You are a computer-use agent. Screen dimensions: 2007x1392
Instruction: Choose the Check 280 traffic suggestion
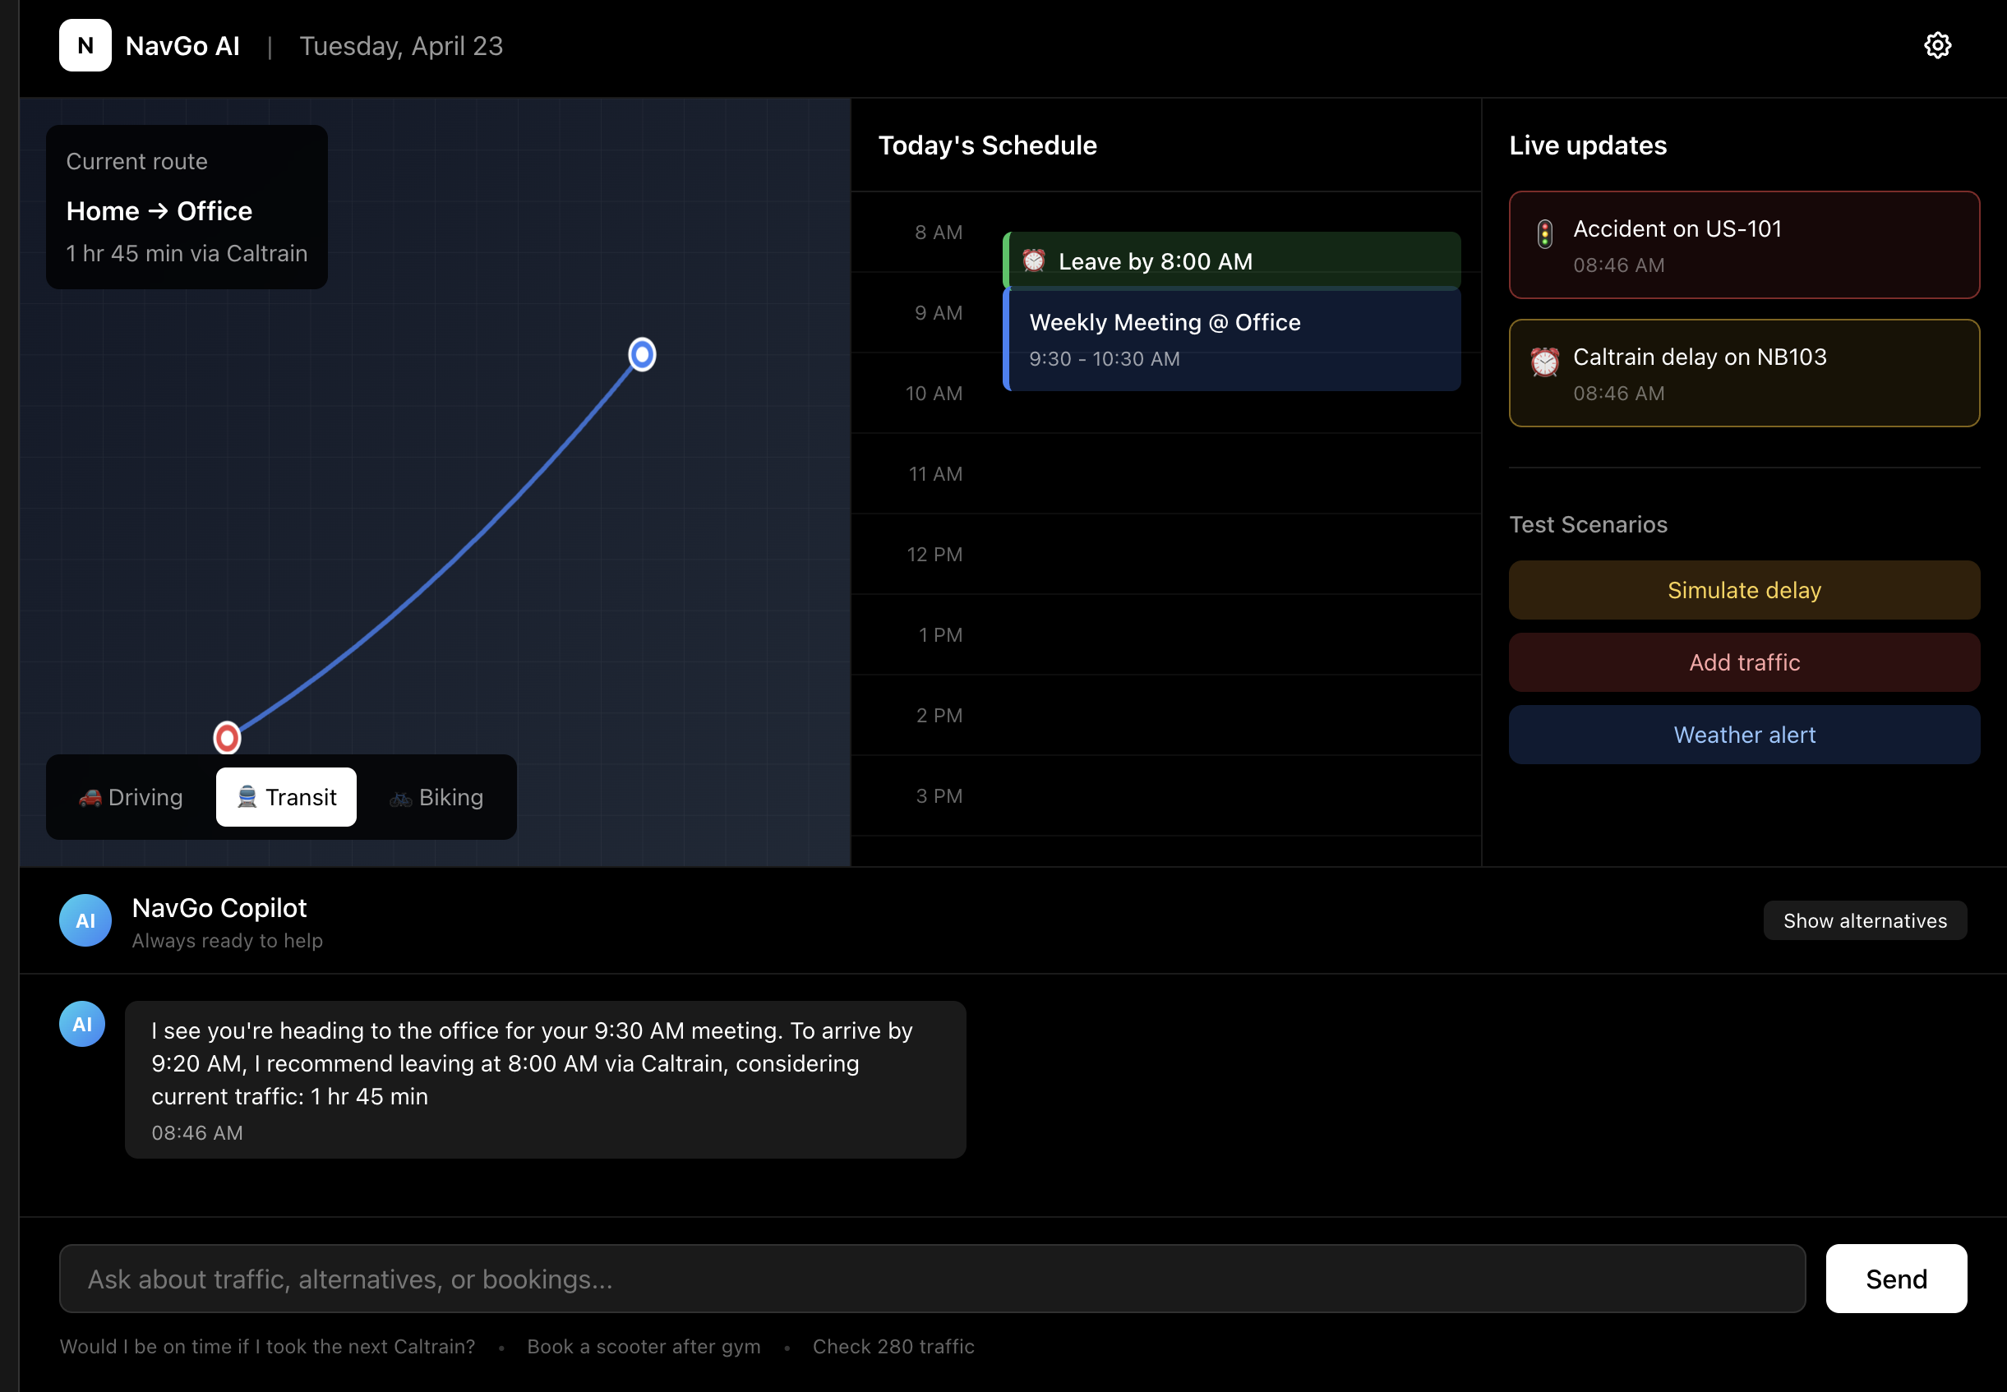coord(893,1347)
